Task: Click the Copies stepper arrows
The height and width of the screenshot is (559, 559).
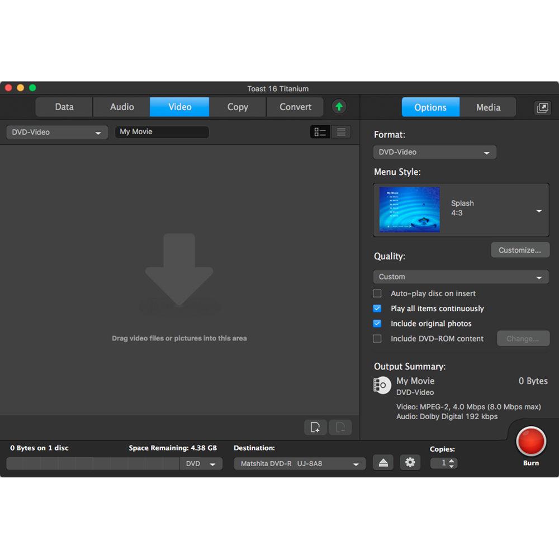Action: 452,463
